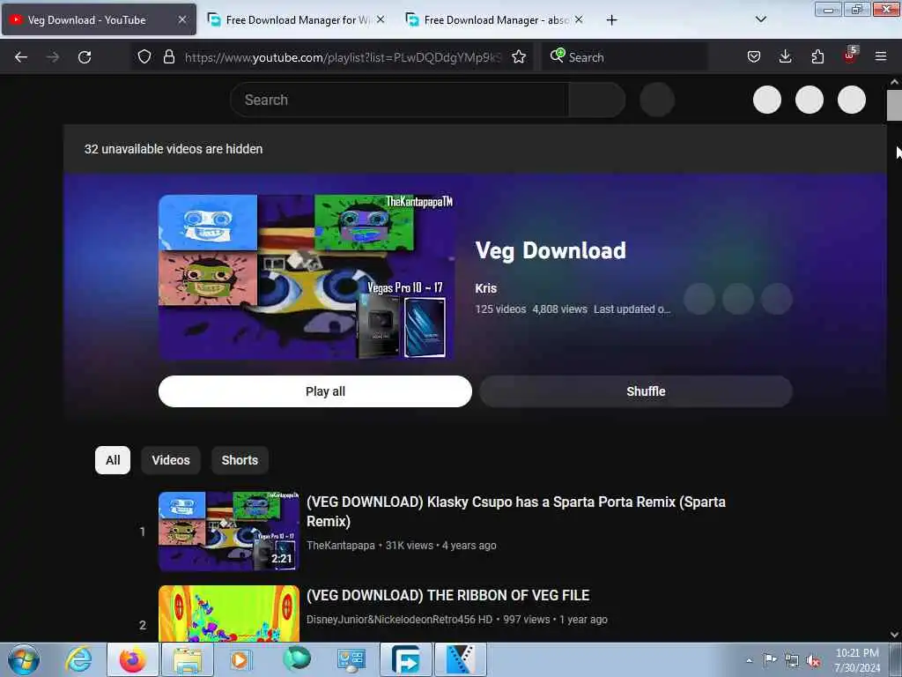
Task: Select the Videos filter chip
Action: pos(171,460)
